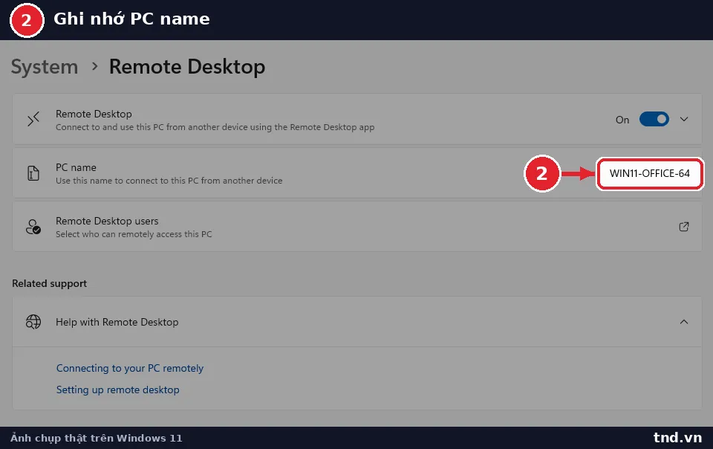Go back to System in breadcrumb

pyautogui.click(x=45, y=67)
